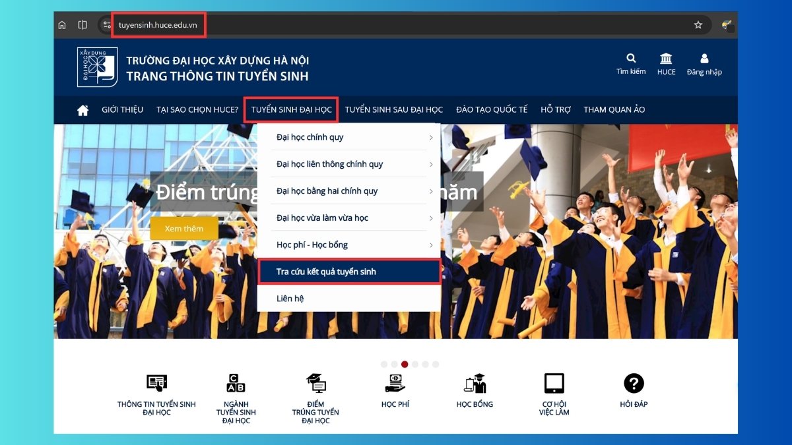792x445 pixels.
Task: Expand the Học phí - Học bổng submenu arrow
Action: pos(431,245)
